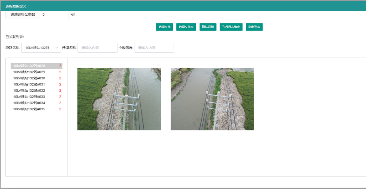The height and width of the screenshot is (189, 366).
Task: Run 算法识别 algorithm recognition
Action: coord(208,27)
